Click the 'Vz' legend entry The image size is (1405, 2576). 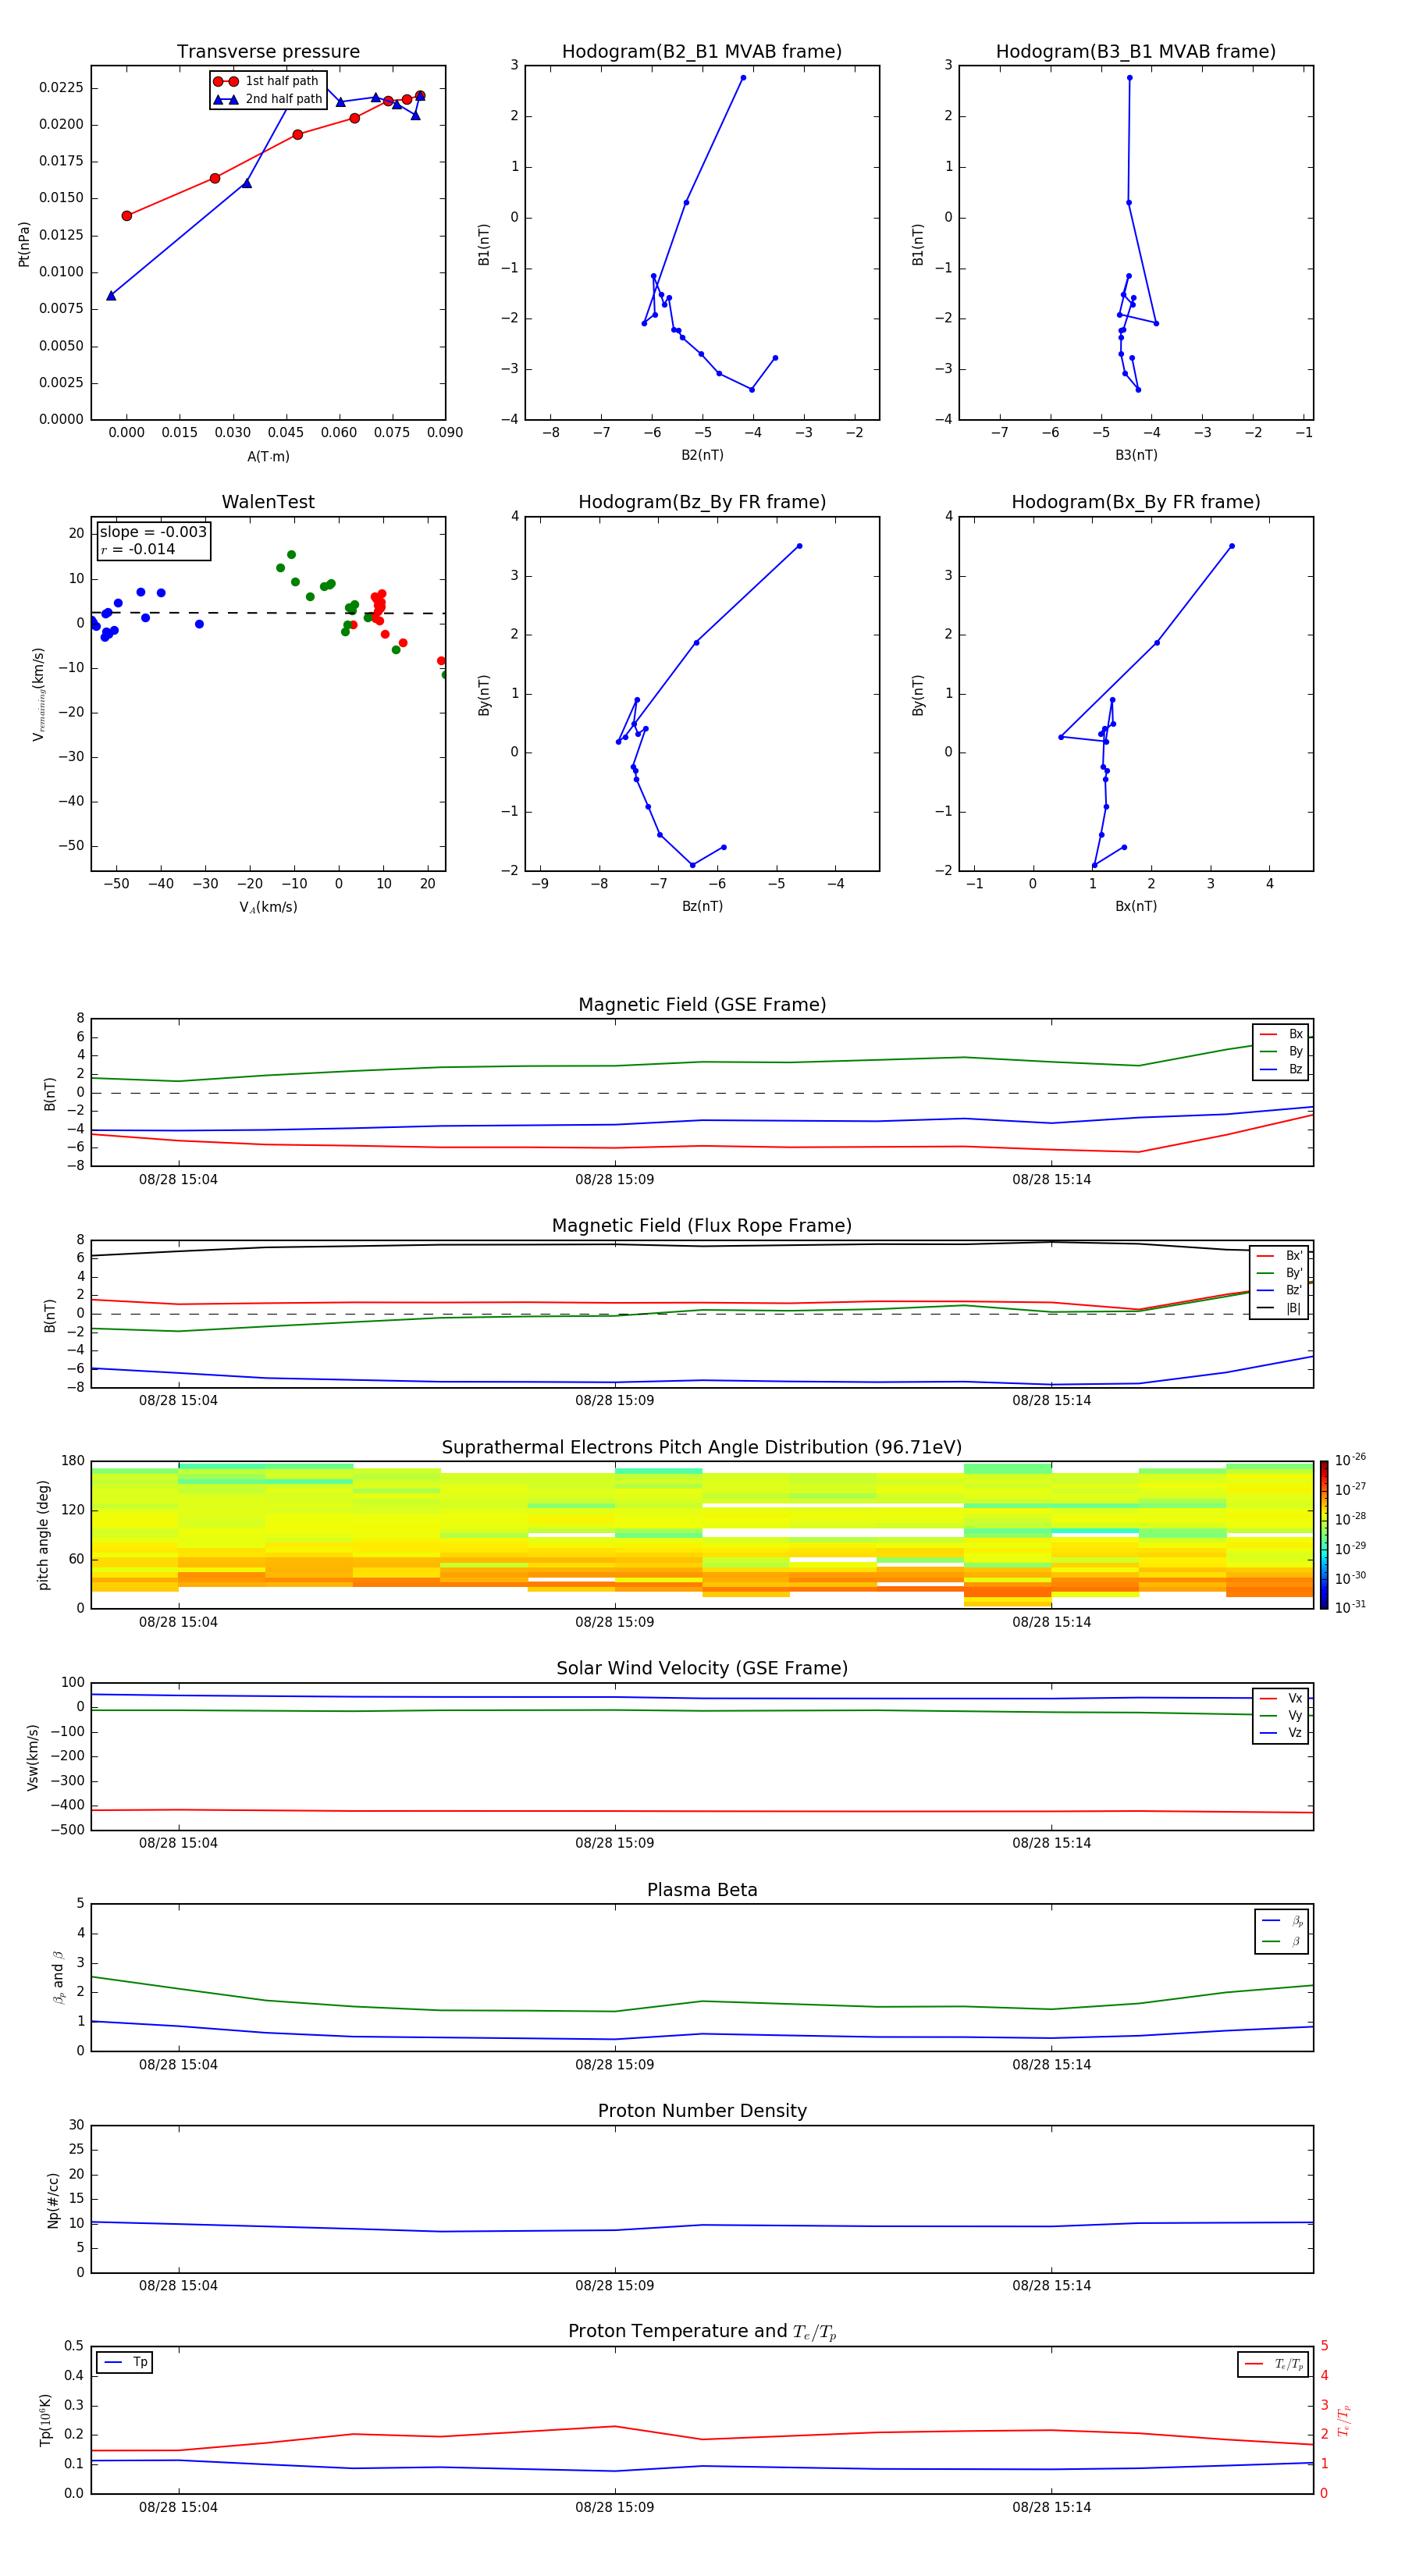point(1281,1733)
